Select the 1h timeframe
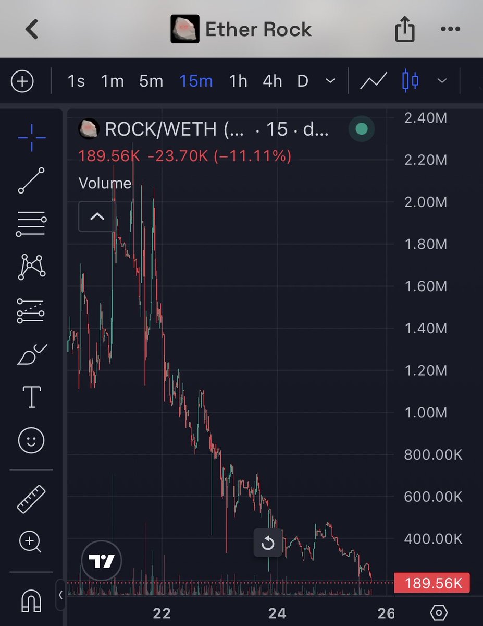This screenshot has width=483, height=626. point(238,81)
